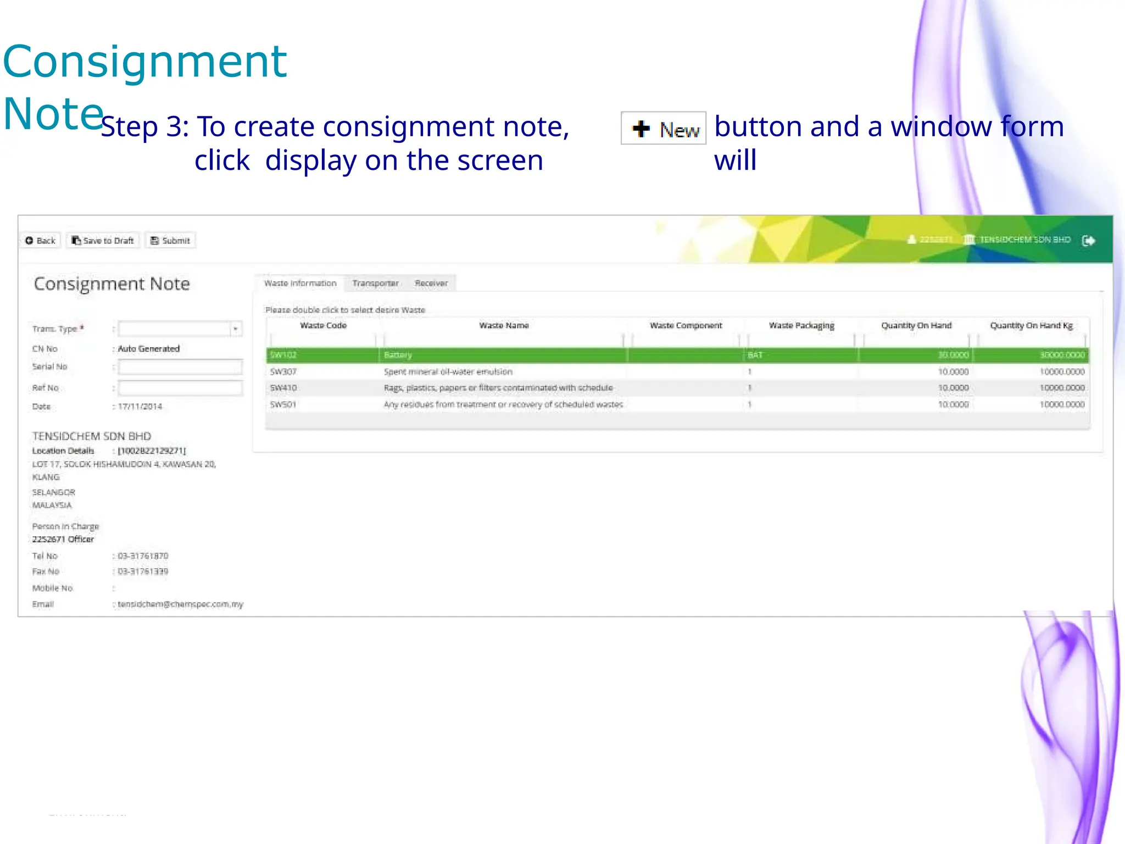Click the Ref No input field

click(x=180, y=388)
